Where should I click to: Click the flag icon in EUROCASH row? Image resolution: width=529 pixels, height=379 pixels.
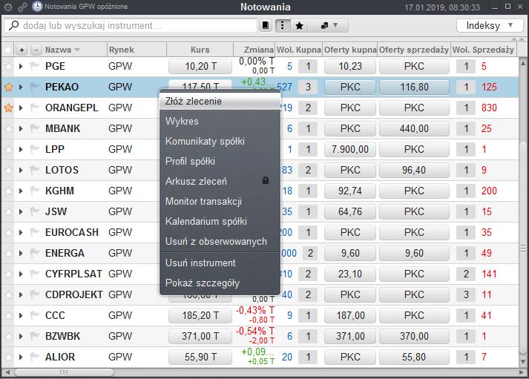point(34,232)
